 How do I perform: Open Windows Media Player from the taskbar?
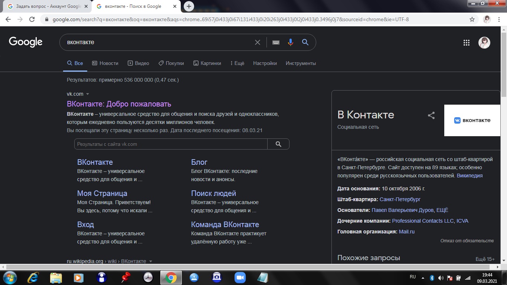pyautogui.click(x=78, y=277)
